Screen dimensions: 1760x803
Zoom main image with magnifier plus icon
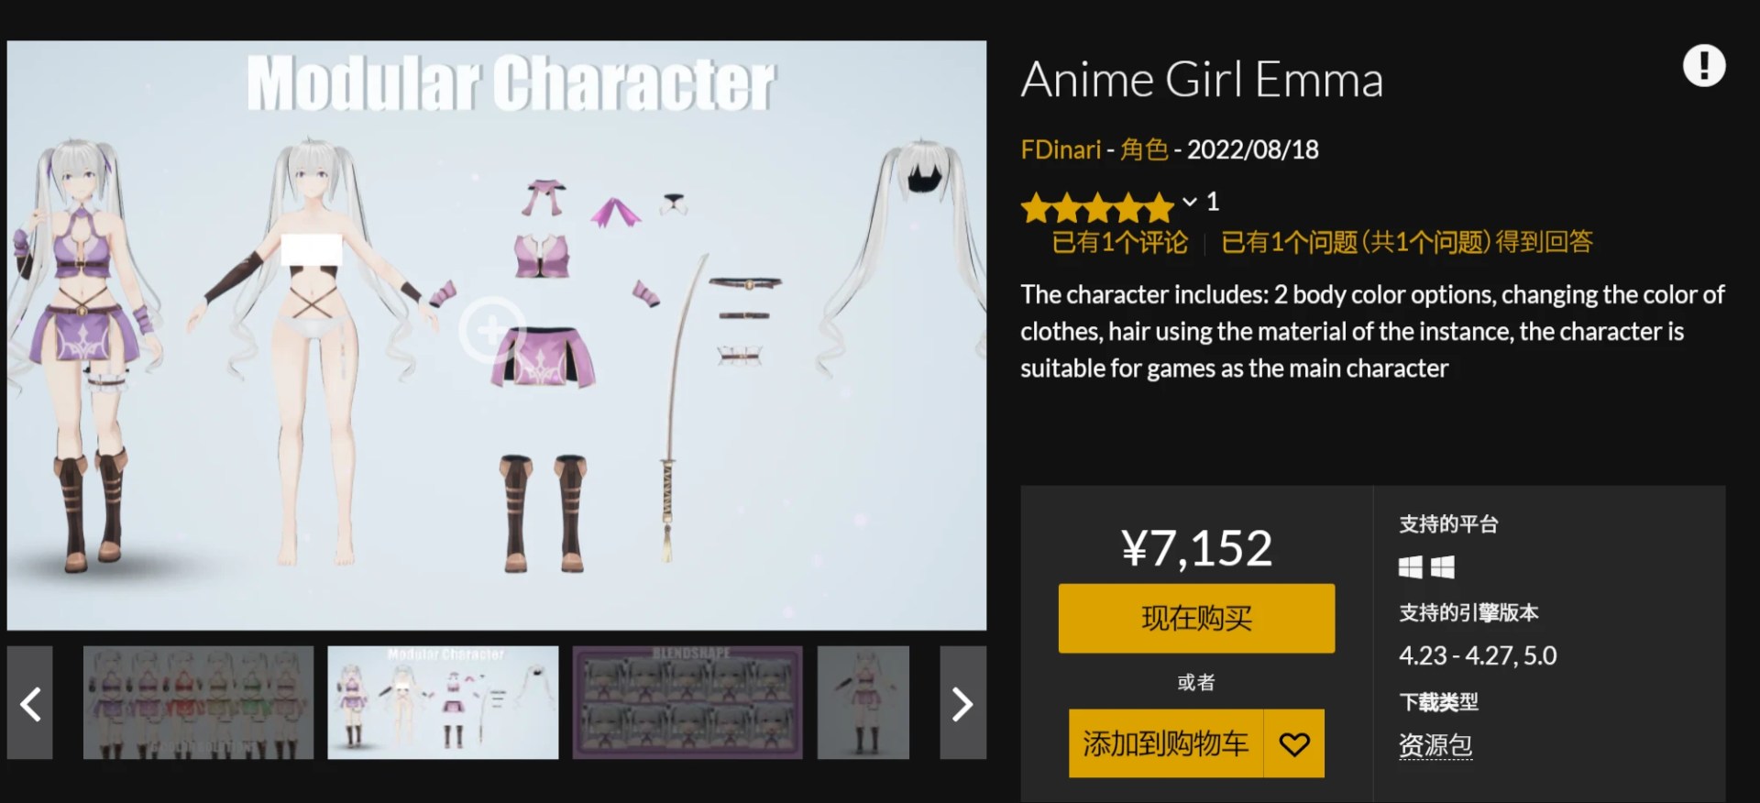tap(491, 329)
